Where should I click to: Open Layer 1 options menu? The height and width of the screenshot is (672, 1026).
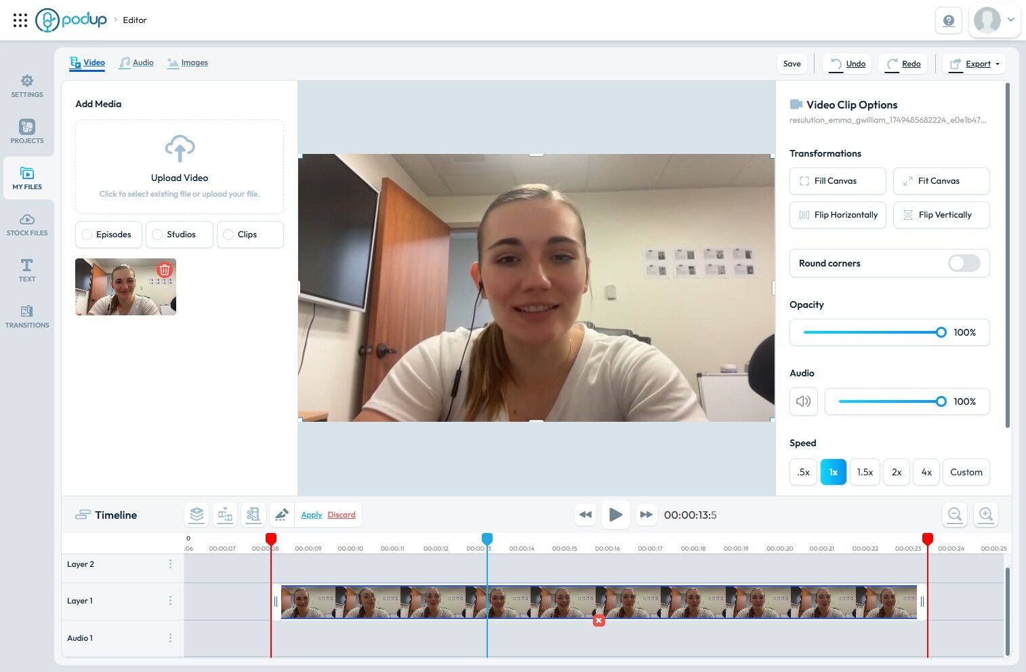[170, 601]
